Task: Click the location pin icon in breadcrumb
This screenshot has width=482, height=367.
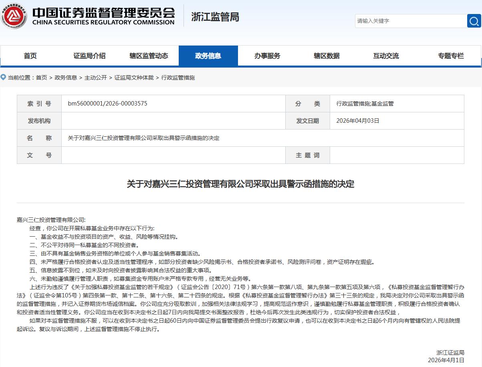Action: tap(4, 77)
